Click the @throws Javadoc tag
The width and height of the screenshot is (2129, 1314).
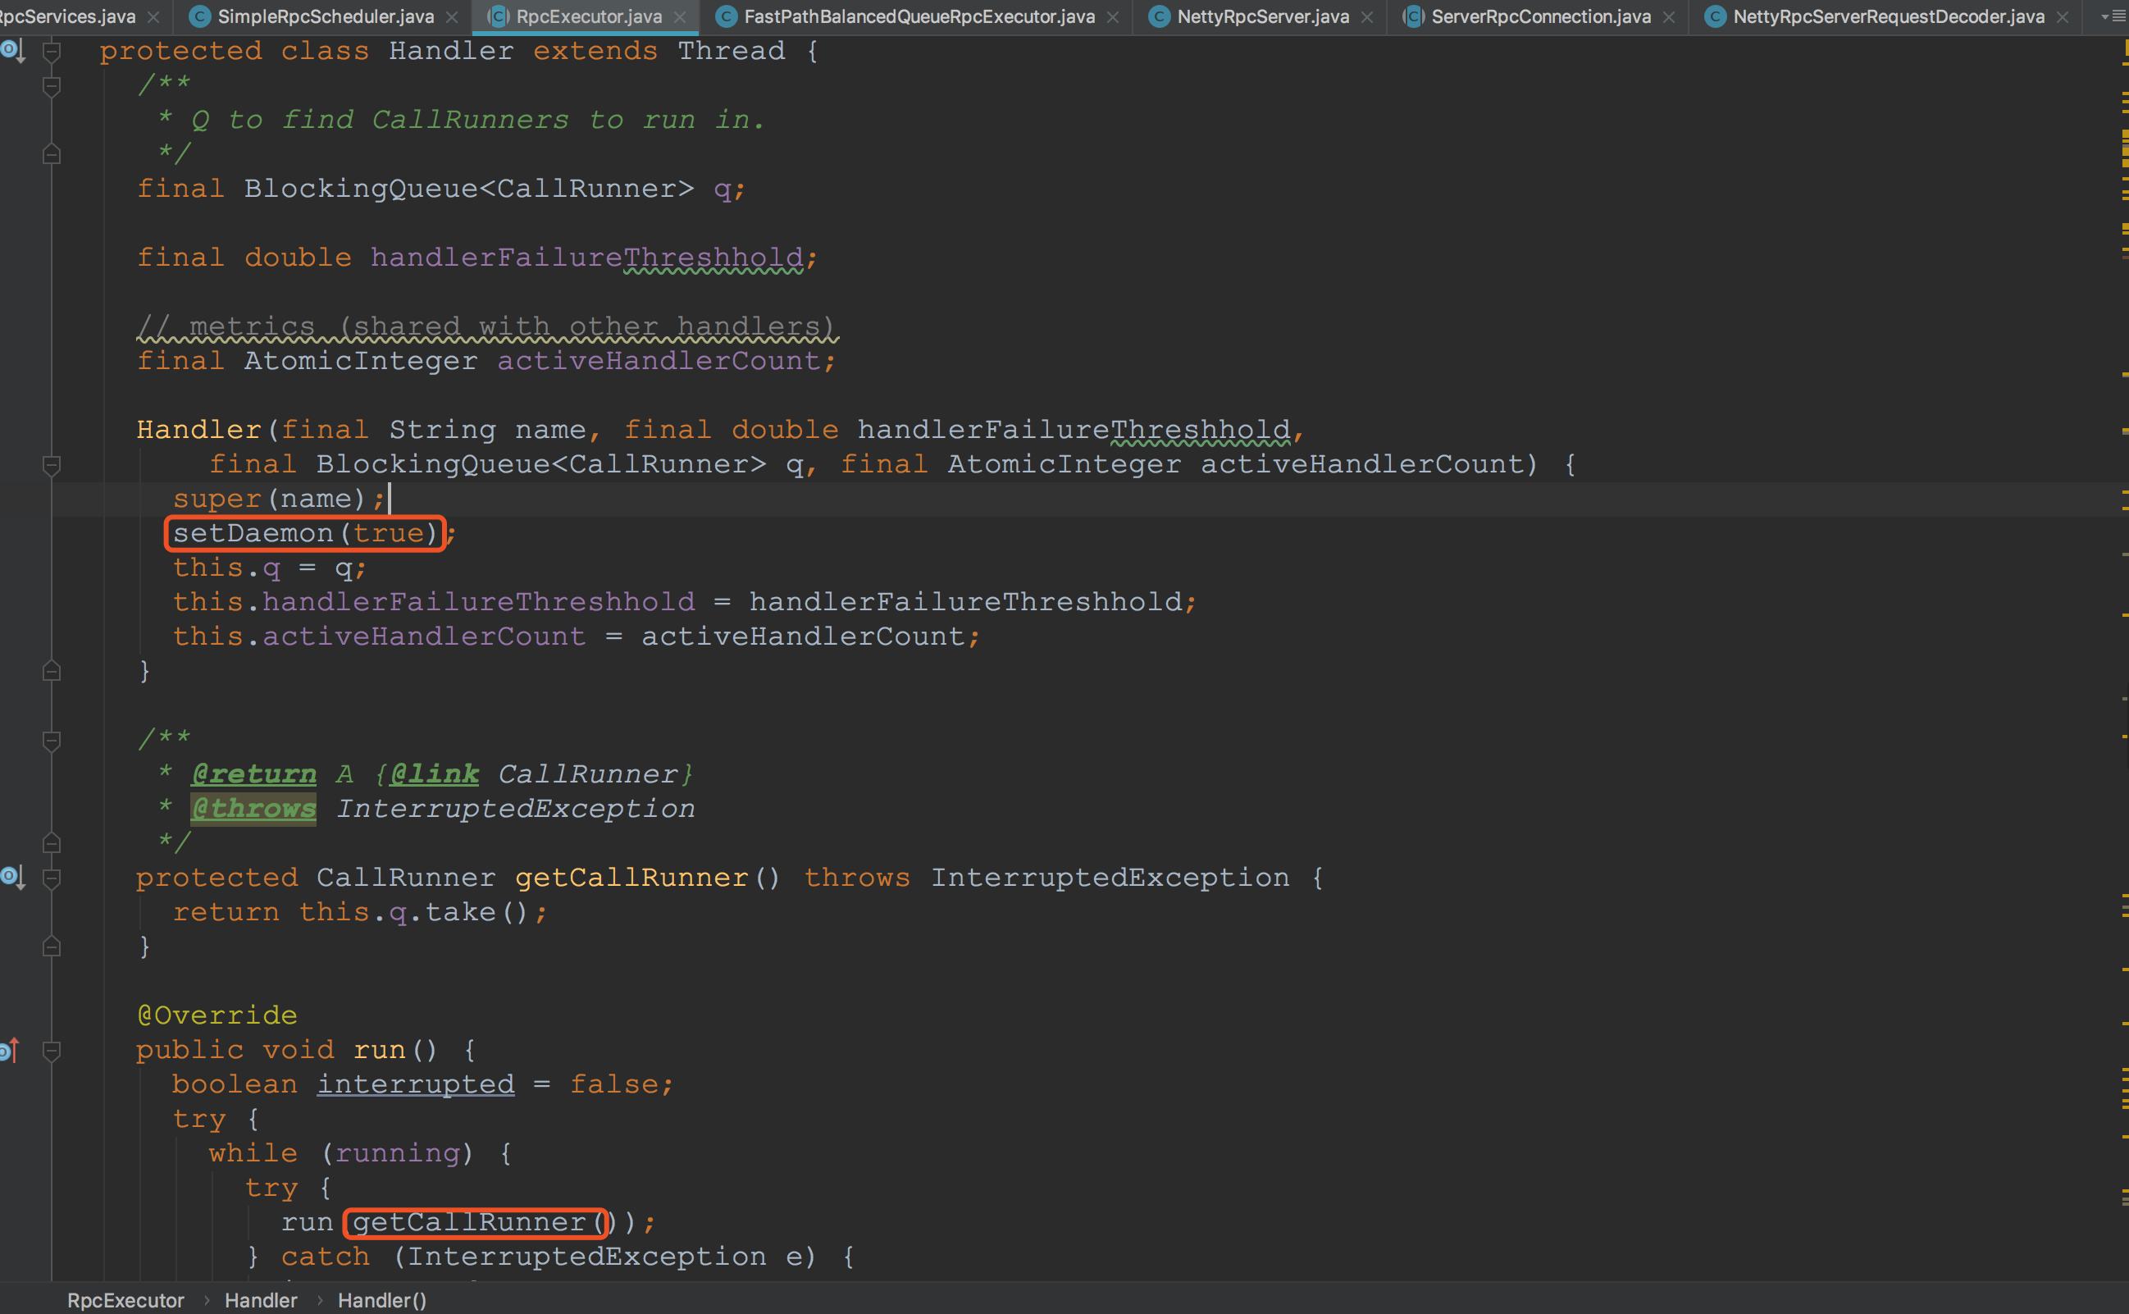[x=253, y=808]
